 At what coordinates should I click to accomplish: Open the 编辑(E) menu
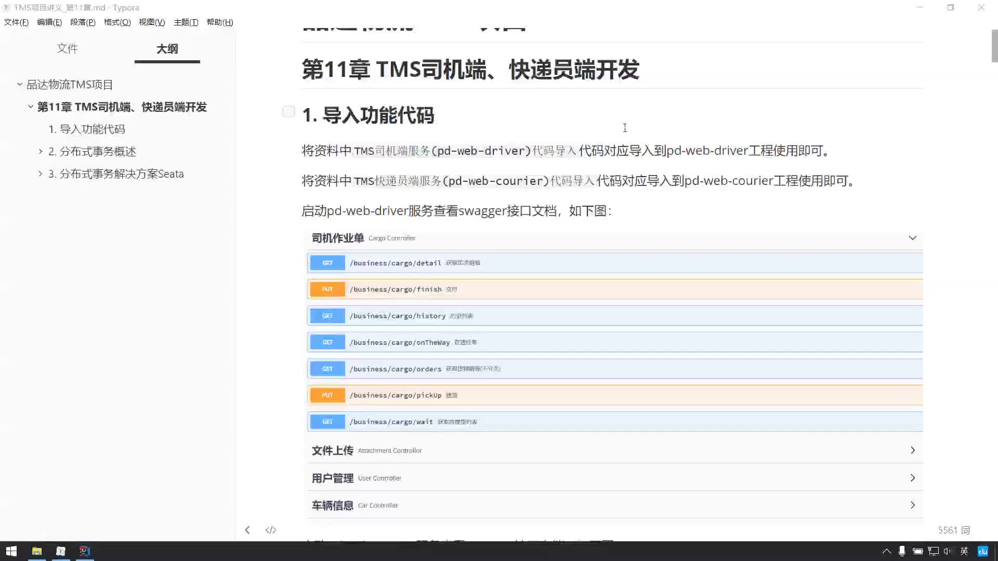(49, 22)
